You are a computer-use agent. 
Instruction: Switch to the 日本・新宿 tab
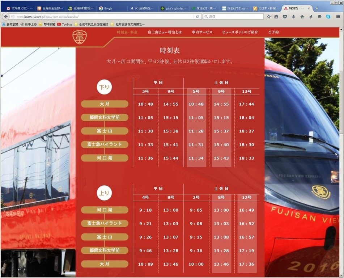click(266, 8)
